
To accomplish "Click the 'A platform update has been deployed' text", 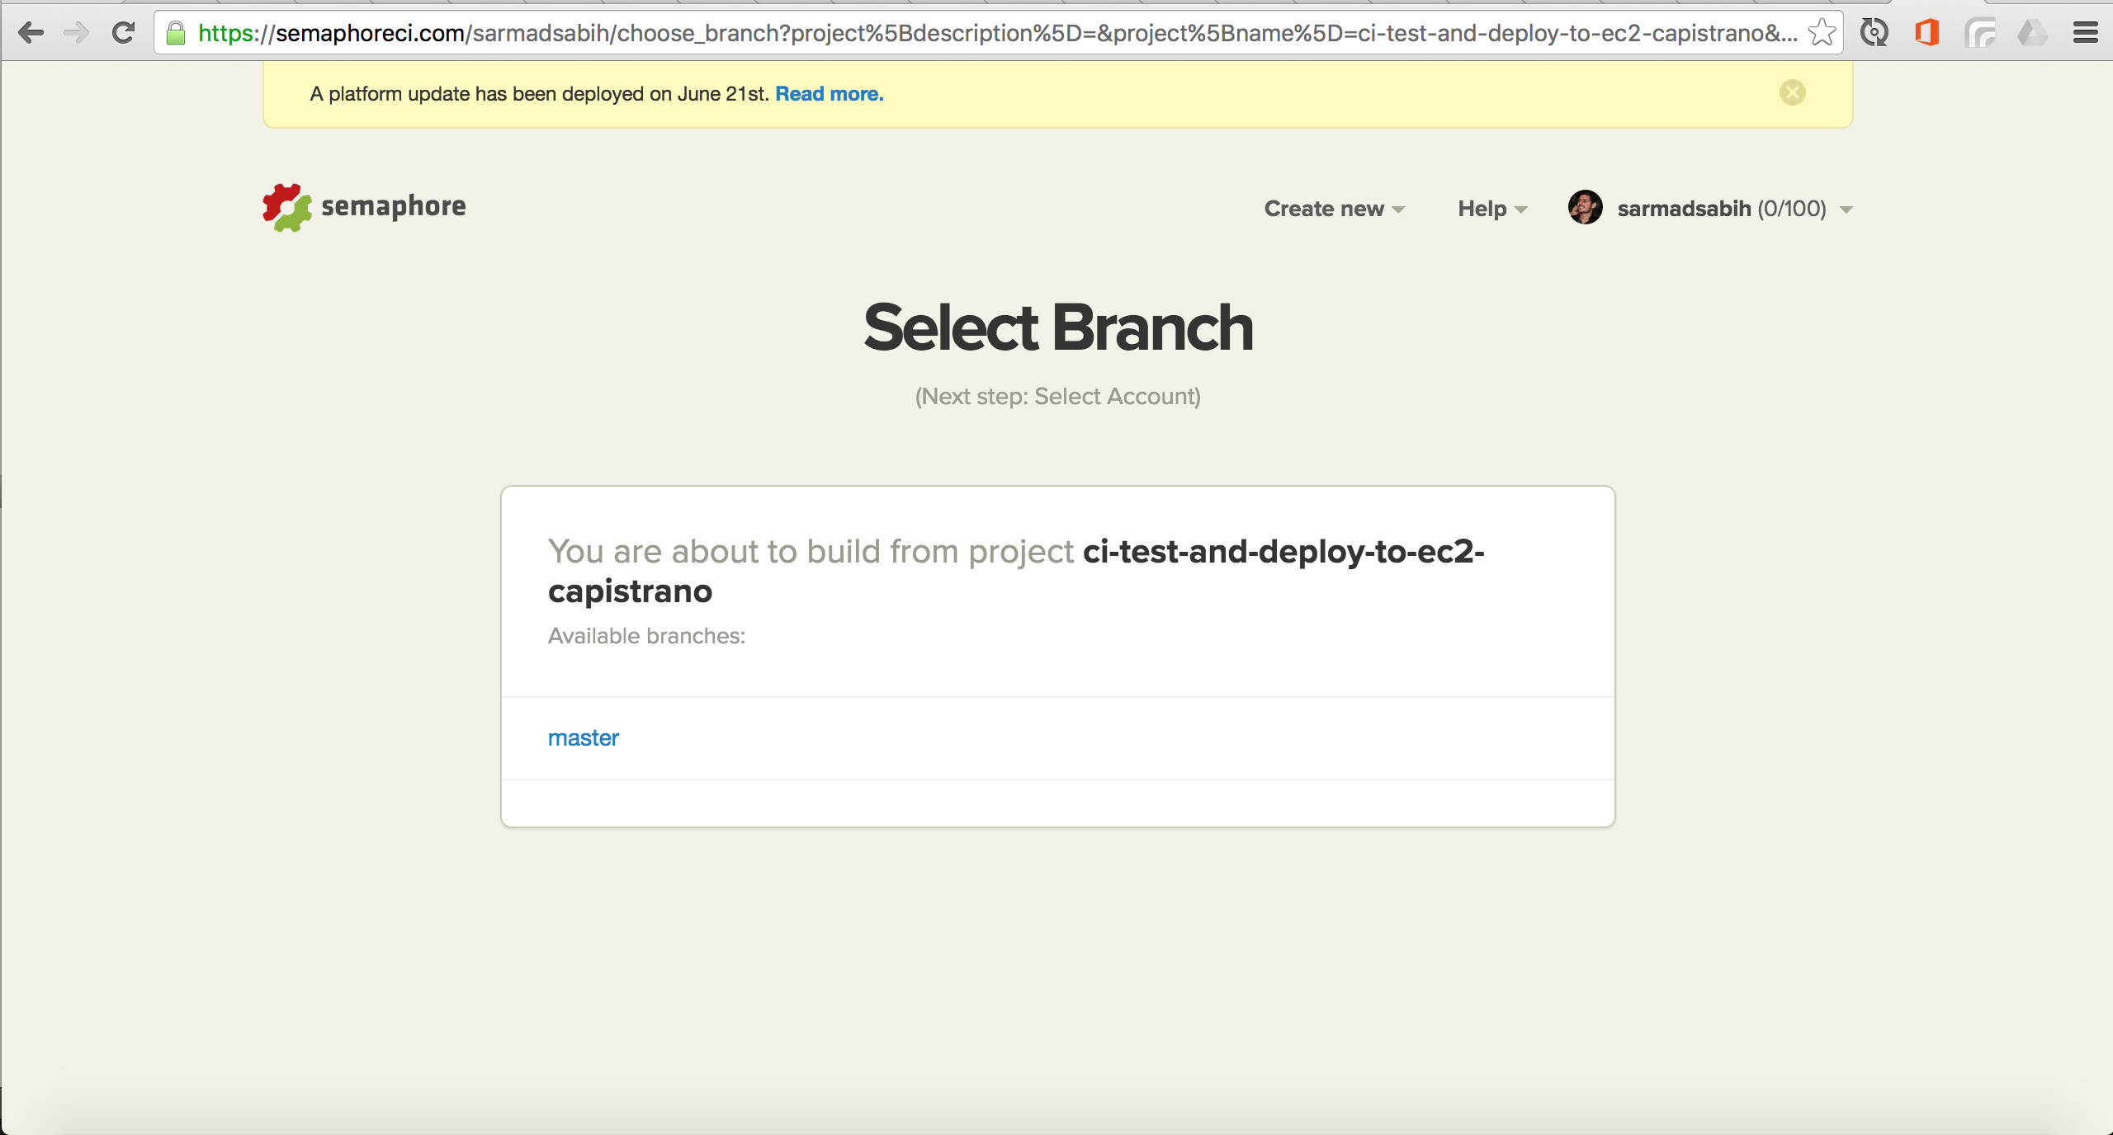I will 539,94.
